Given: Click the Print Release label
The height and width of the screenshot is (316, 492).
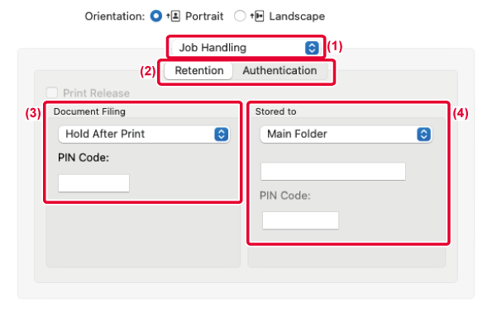Looking at the screenshot, I should [96, 93].
